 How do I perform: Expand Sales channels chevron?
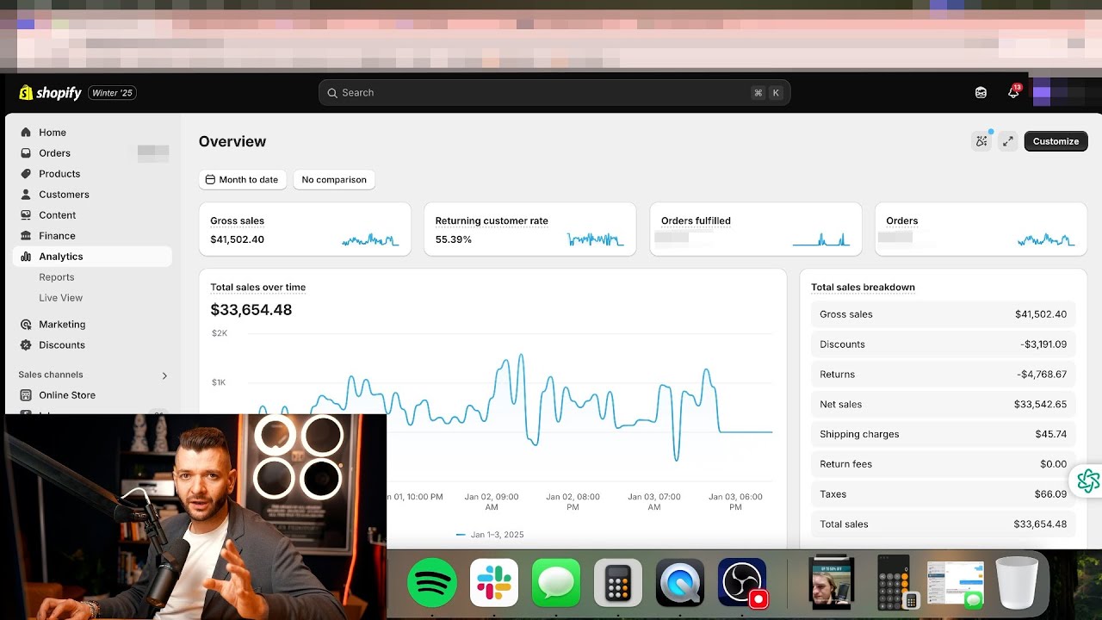coord(164,375)
